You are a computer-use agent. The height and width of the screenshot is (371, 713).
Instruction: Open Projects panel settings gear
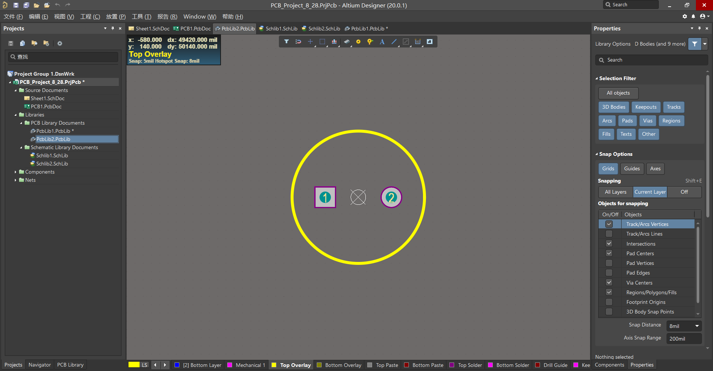pyautogui.click(x=60, y=43)
